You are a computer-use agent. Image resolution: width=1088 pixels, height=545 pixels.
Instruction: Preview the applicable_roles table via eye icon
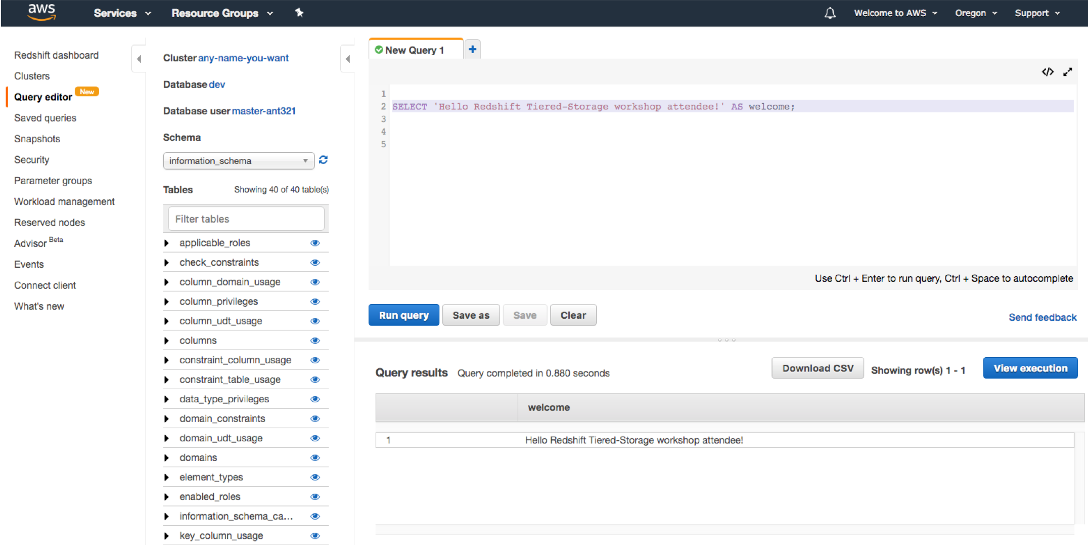pyautogui.click(x=315, y=243)
